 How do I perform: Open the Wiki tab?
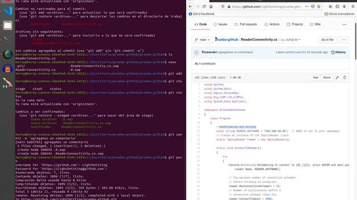315,24
